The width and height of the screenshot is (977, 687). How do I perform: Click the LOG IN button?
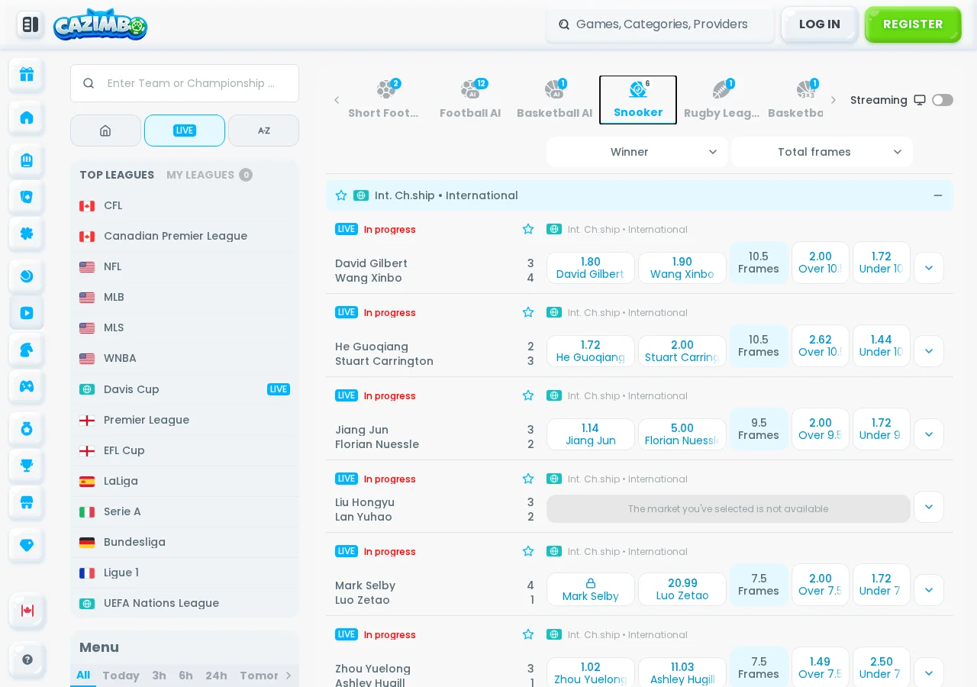pyautogui.click(x=820, y=24)
